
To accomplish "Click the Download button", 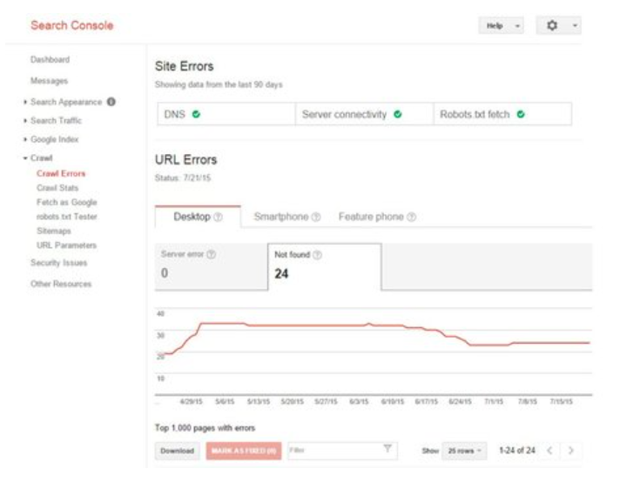I will (177, 451).
